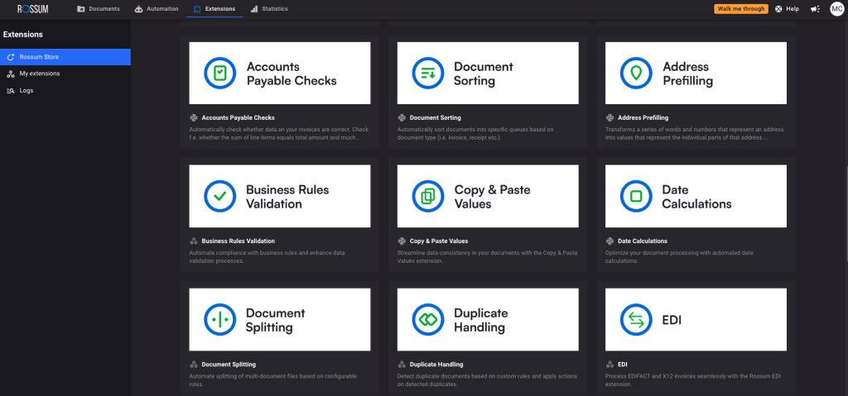The height and width of the screenshot is (396, 848).
Task: Open Logs in the sidebar
Action: 65,90
